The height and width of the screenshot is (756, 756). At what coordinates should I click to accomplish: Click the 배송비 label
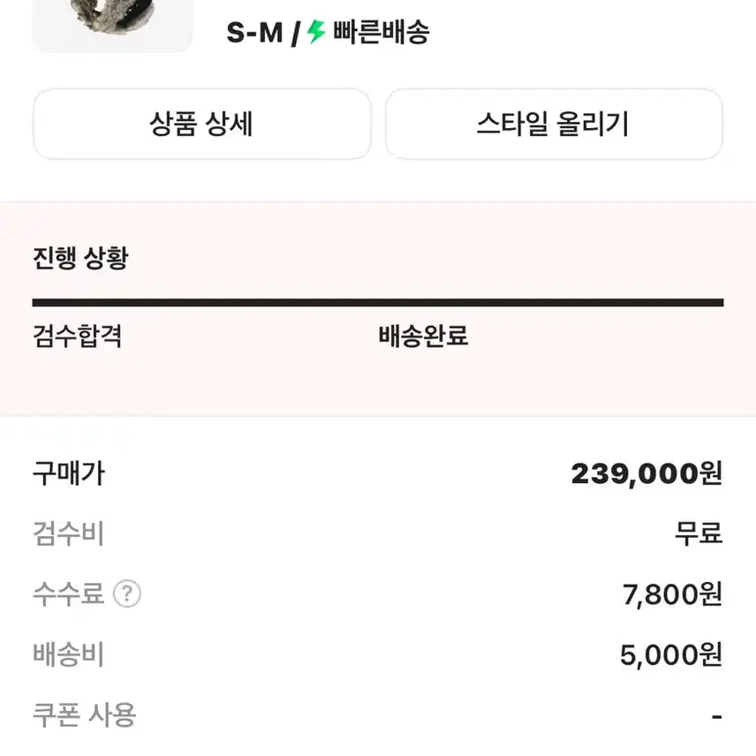click(x=68, y=654)
